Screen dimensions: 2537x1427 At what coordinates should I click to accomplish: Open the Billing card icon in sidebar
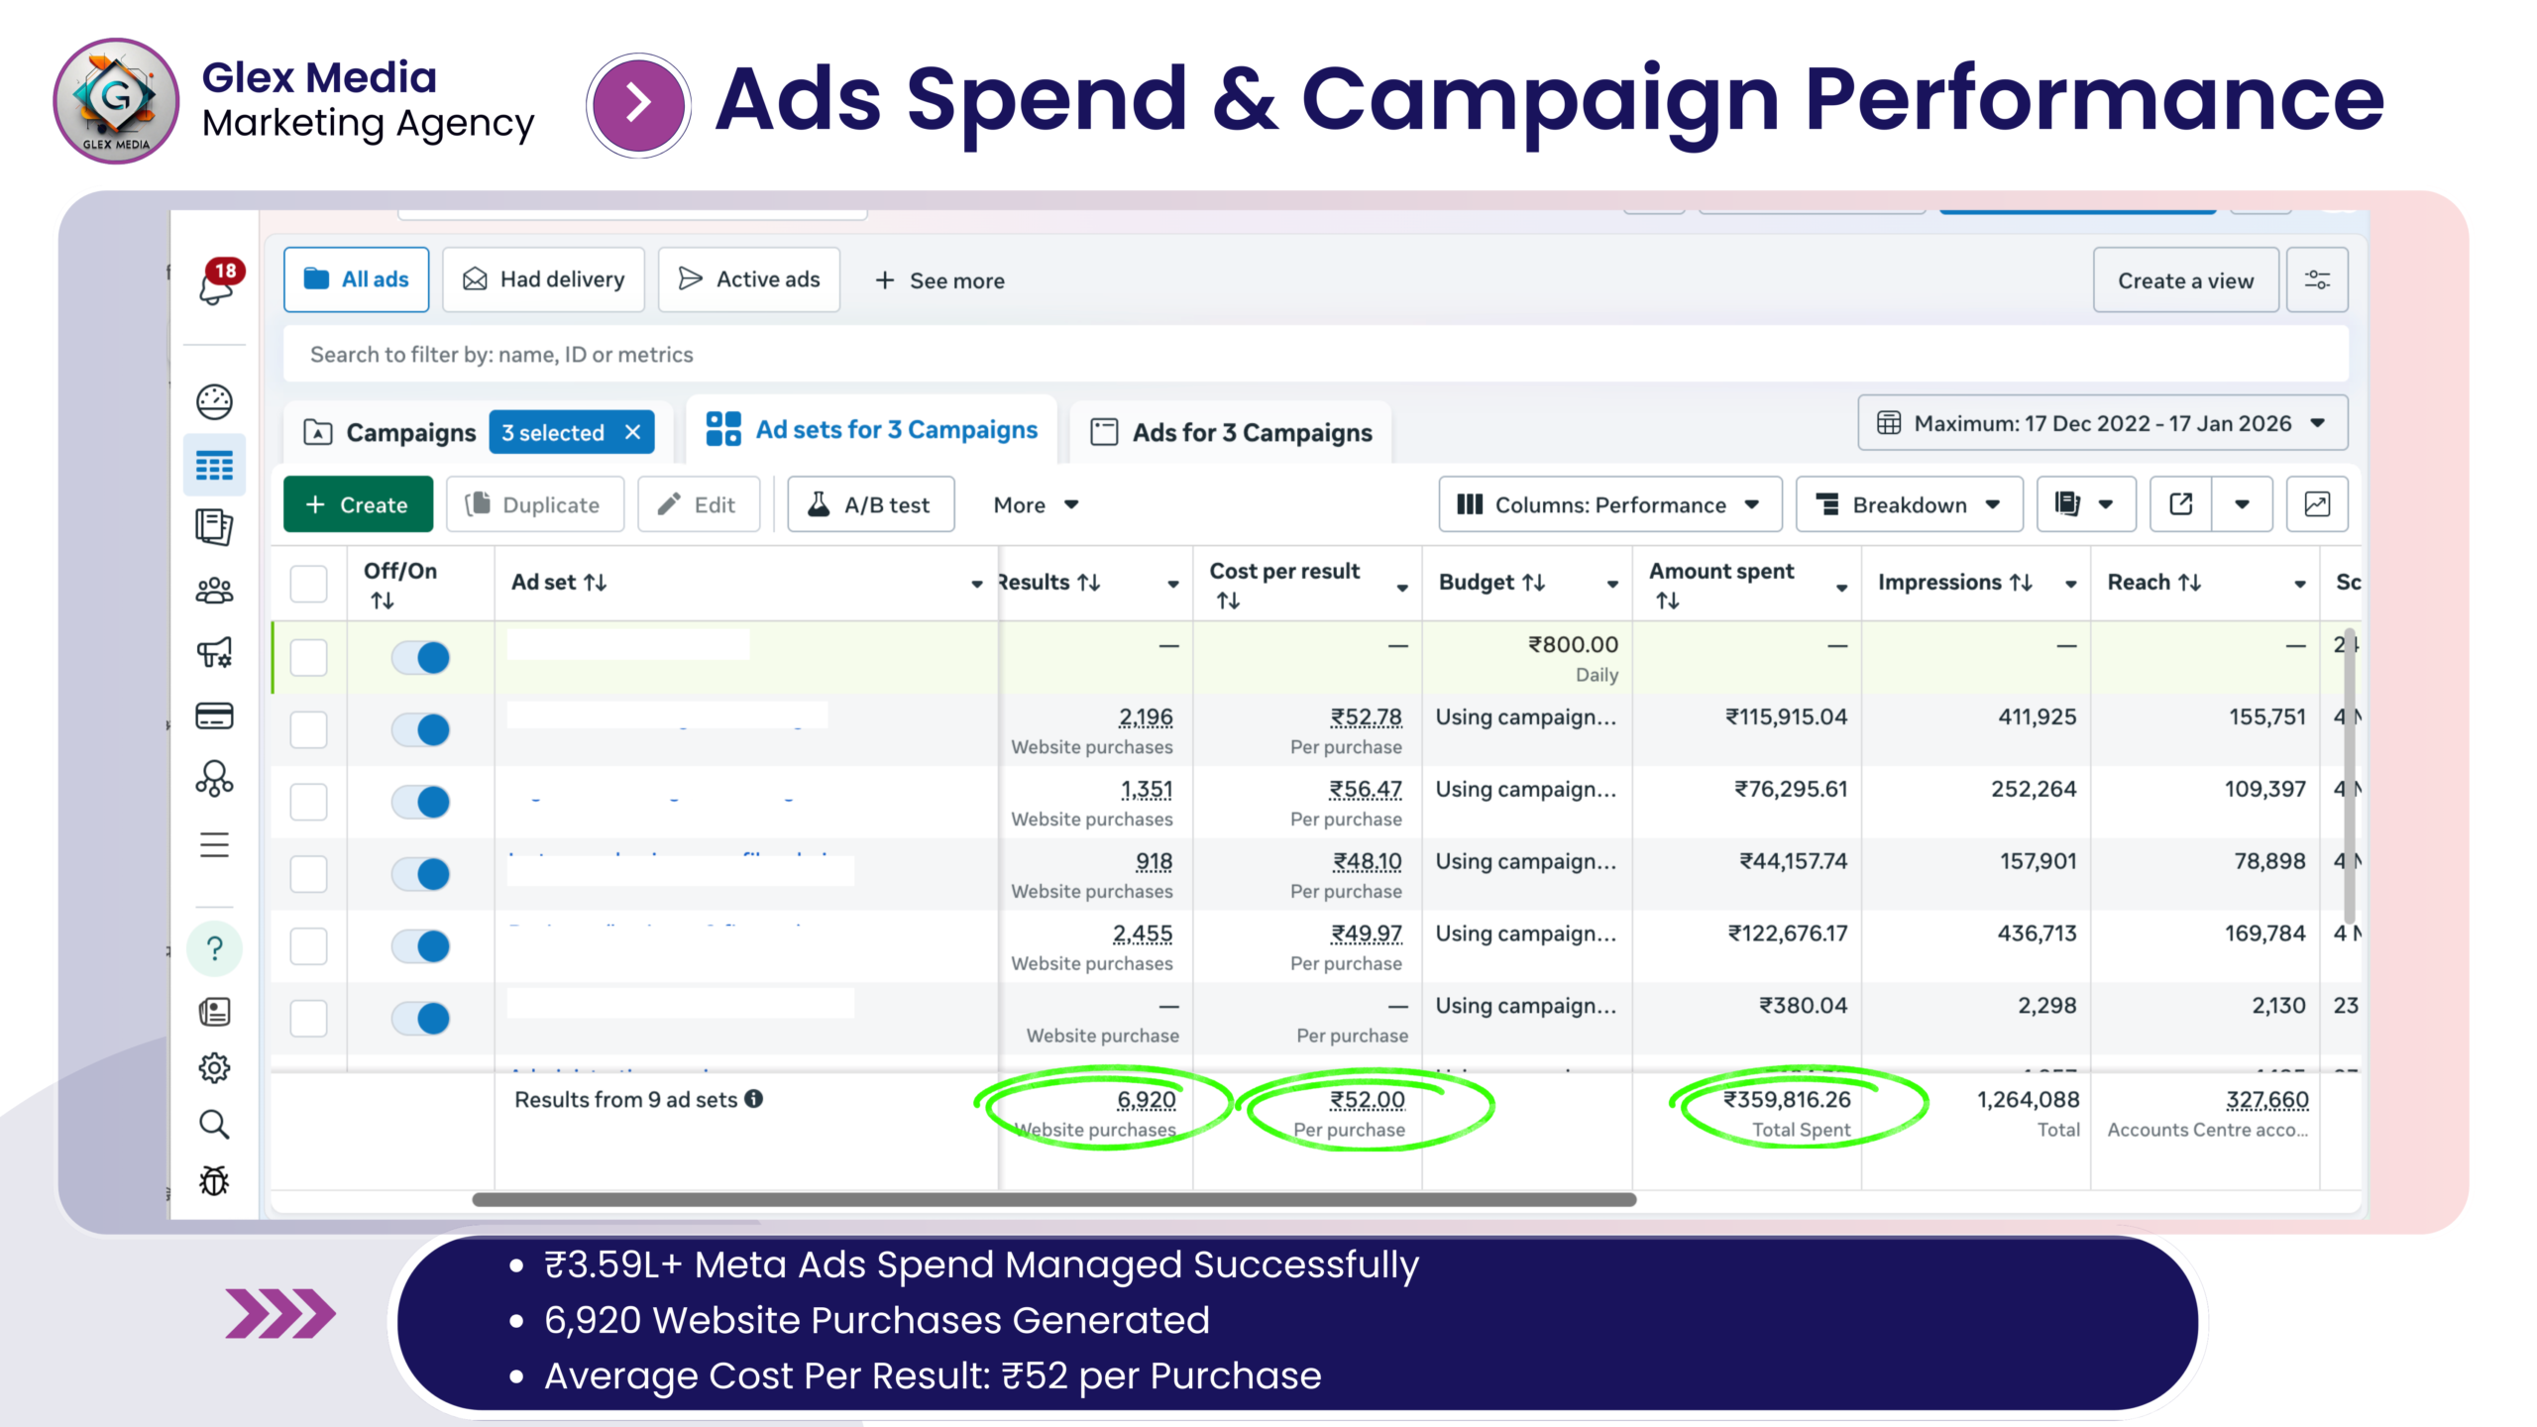click(214, 715)
